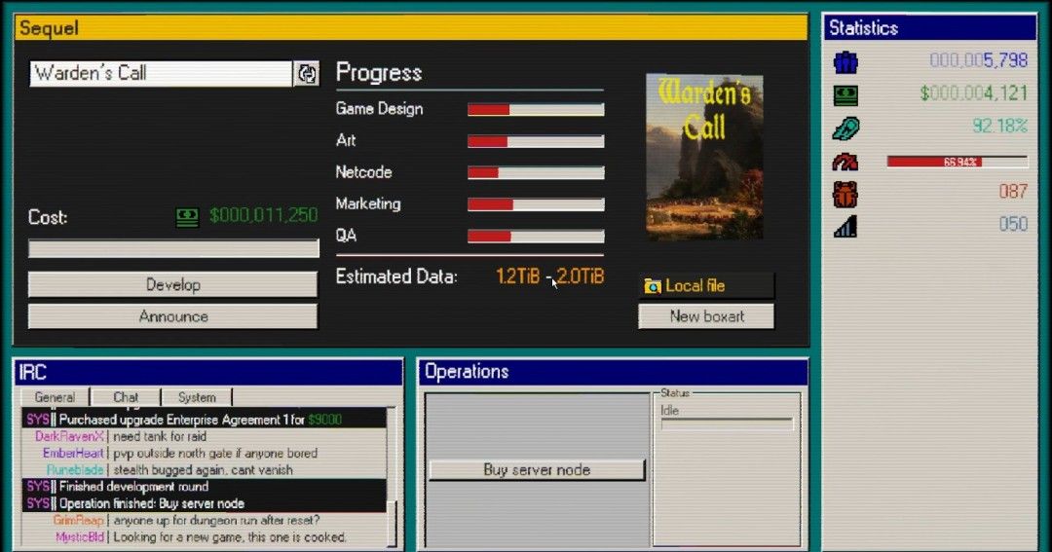The image size is (1052, 552).
Task: Click the randomize name icon beside Warden's Call
Action: click(x=306, y=74)
